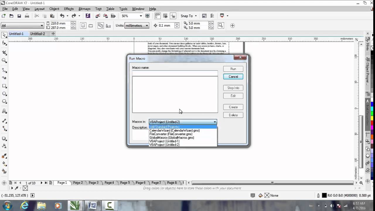Select the Artistic Media tool
This screenshot has height=211, width=375.
pyautogui.click(x=4, y=78)
